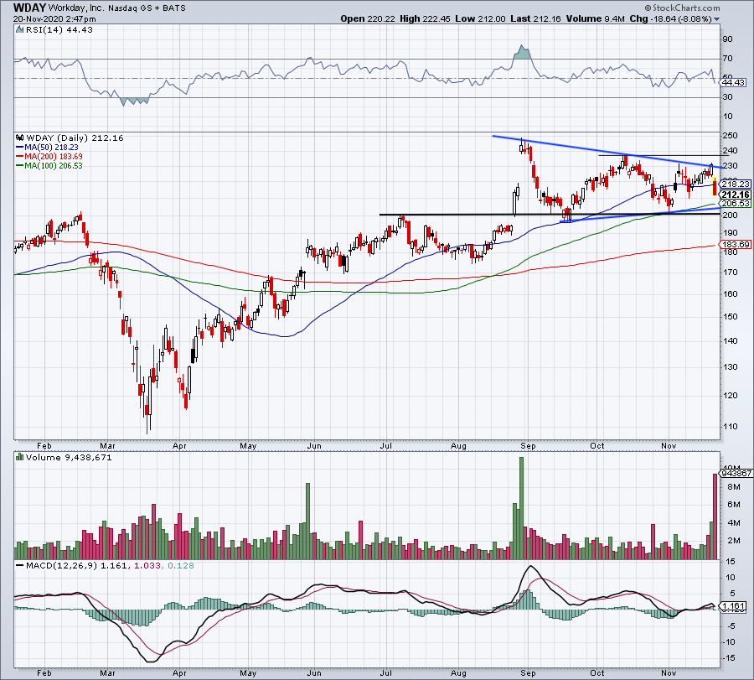The height and width of the screenshot is (680, 754).
Task: Click the 'Last 212.16' quote value
Action: (x=535, y=18)
